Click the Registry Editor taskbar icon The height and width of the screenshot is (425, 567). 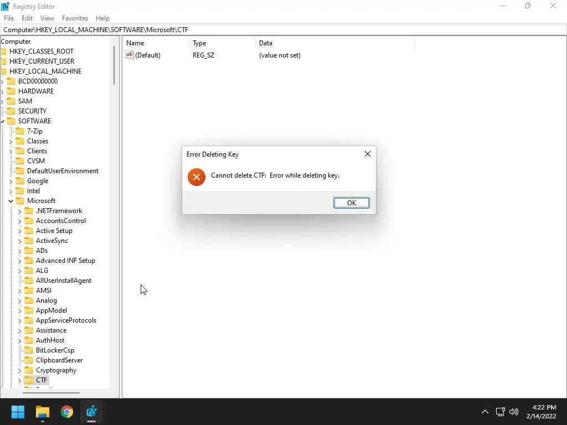[x=91, y=412]
